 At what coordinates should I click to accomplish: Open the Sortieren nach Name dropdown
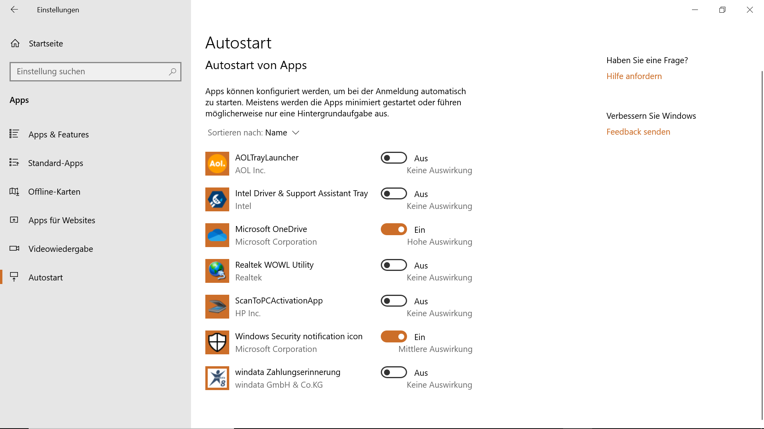coord(253,133)
